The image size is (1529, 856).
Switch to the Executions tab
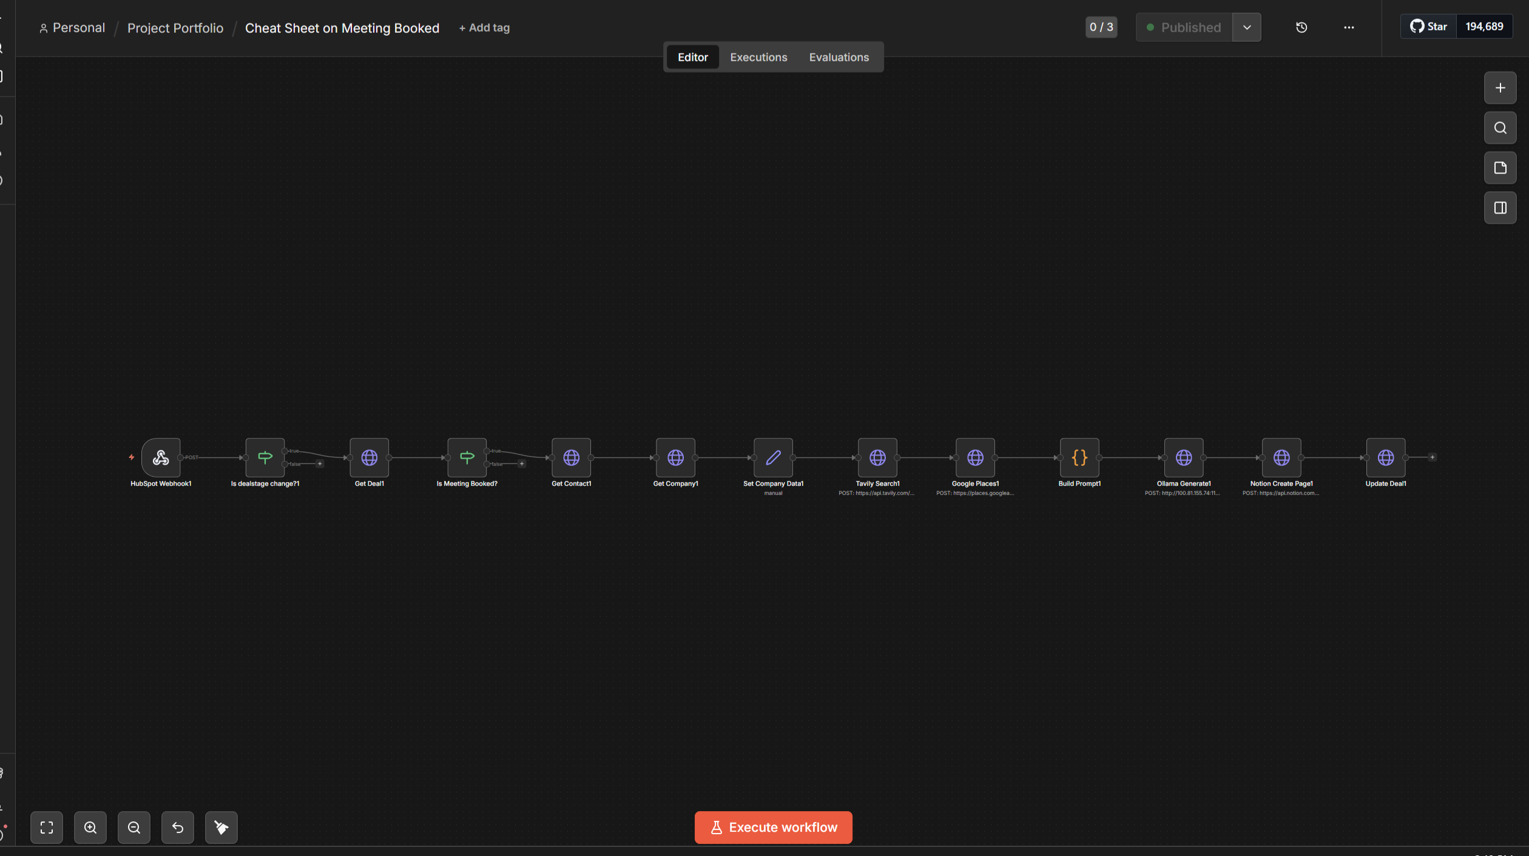(758, 57)
